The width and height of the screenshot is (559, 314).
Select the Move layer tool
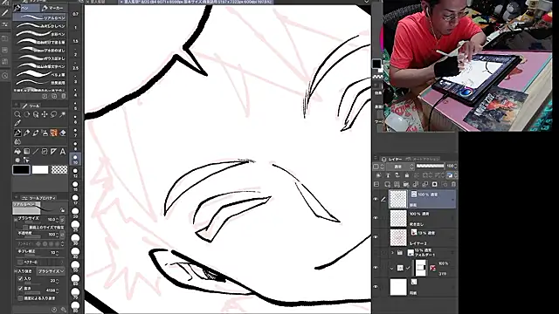pyautogui.click(x=45, y=114)
